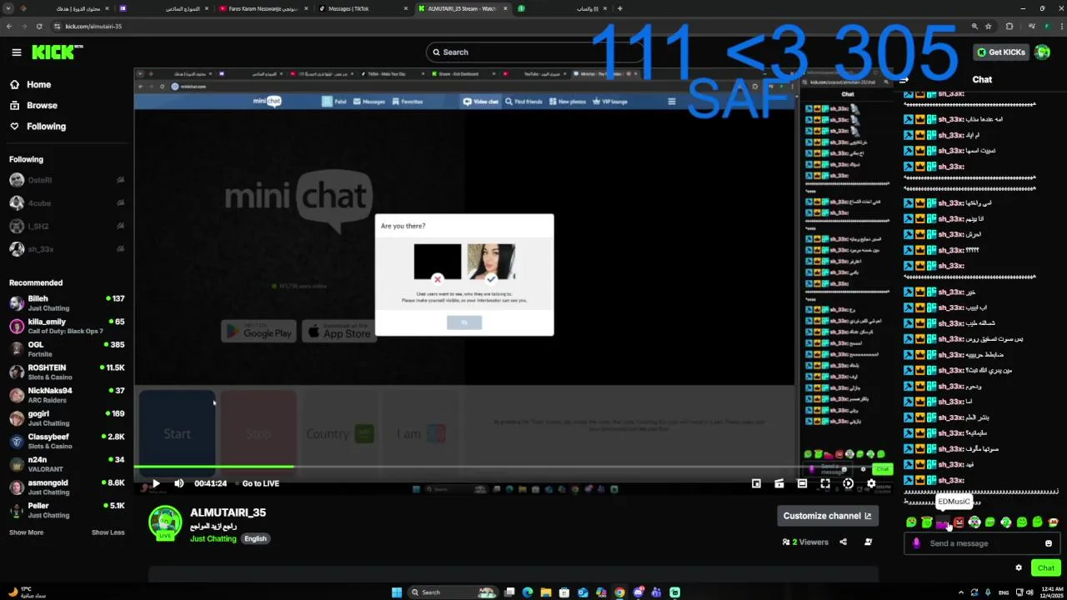Image resolution: width=1067 pixels, height=600 pixels.
Task: Open killa_emily recommended channel
Action: point(67,326)
